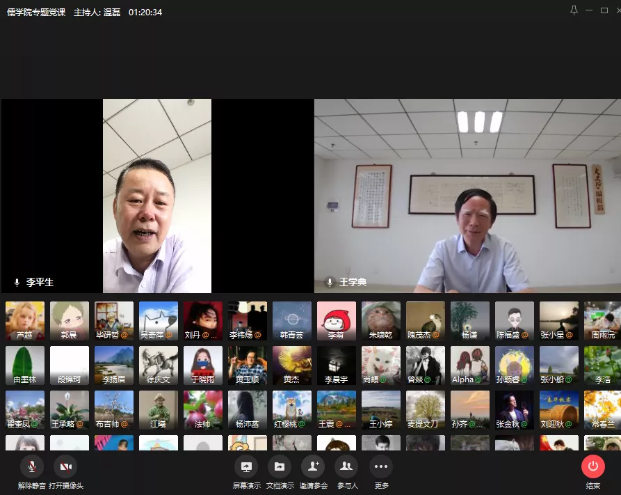The width and height of the screenshot is (621, 495).
Task: Start screen sharing with 屏幕演示
Action: pyautogui.click(x=246, y=466)
